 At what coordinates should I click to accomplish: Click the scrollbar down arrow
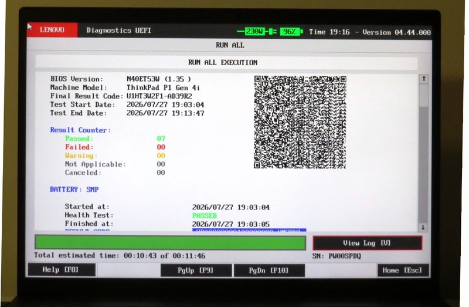(x=423, y=227)
